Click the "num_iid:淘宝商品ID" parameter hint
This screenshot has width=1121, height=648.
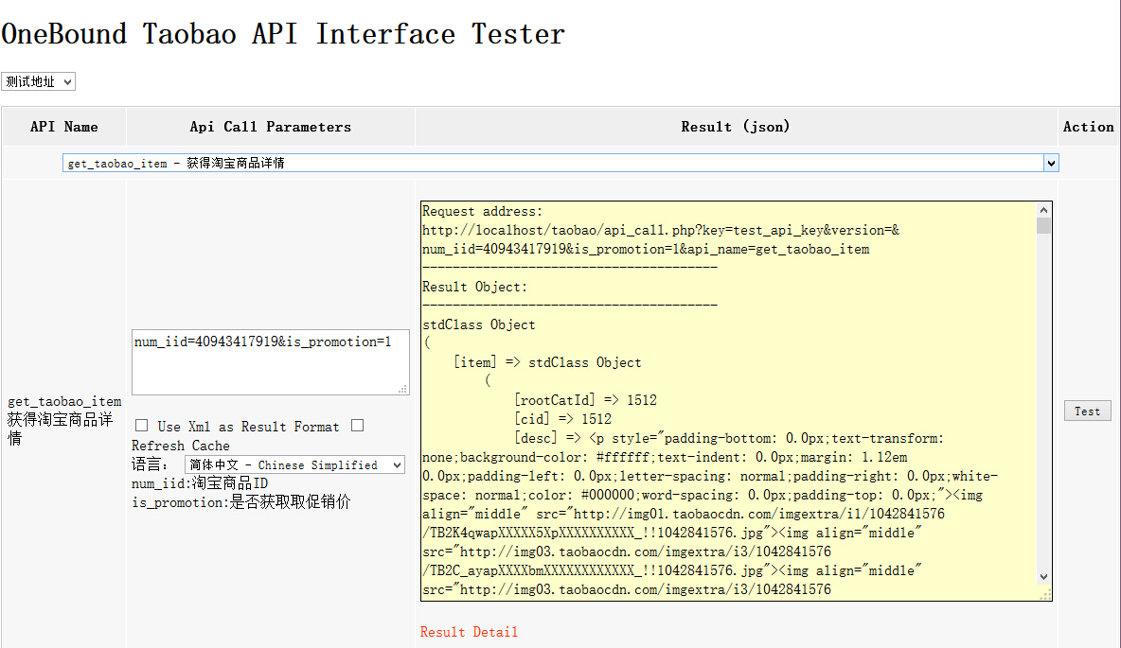pyautogui.click(x=200, y=483)
